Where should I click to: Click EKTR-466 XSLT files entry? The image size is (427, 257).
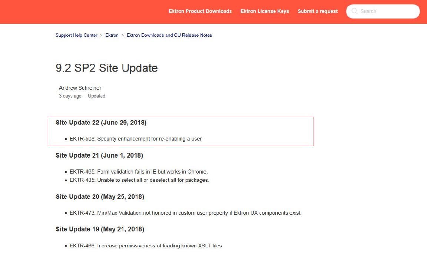(146, 246)
